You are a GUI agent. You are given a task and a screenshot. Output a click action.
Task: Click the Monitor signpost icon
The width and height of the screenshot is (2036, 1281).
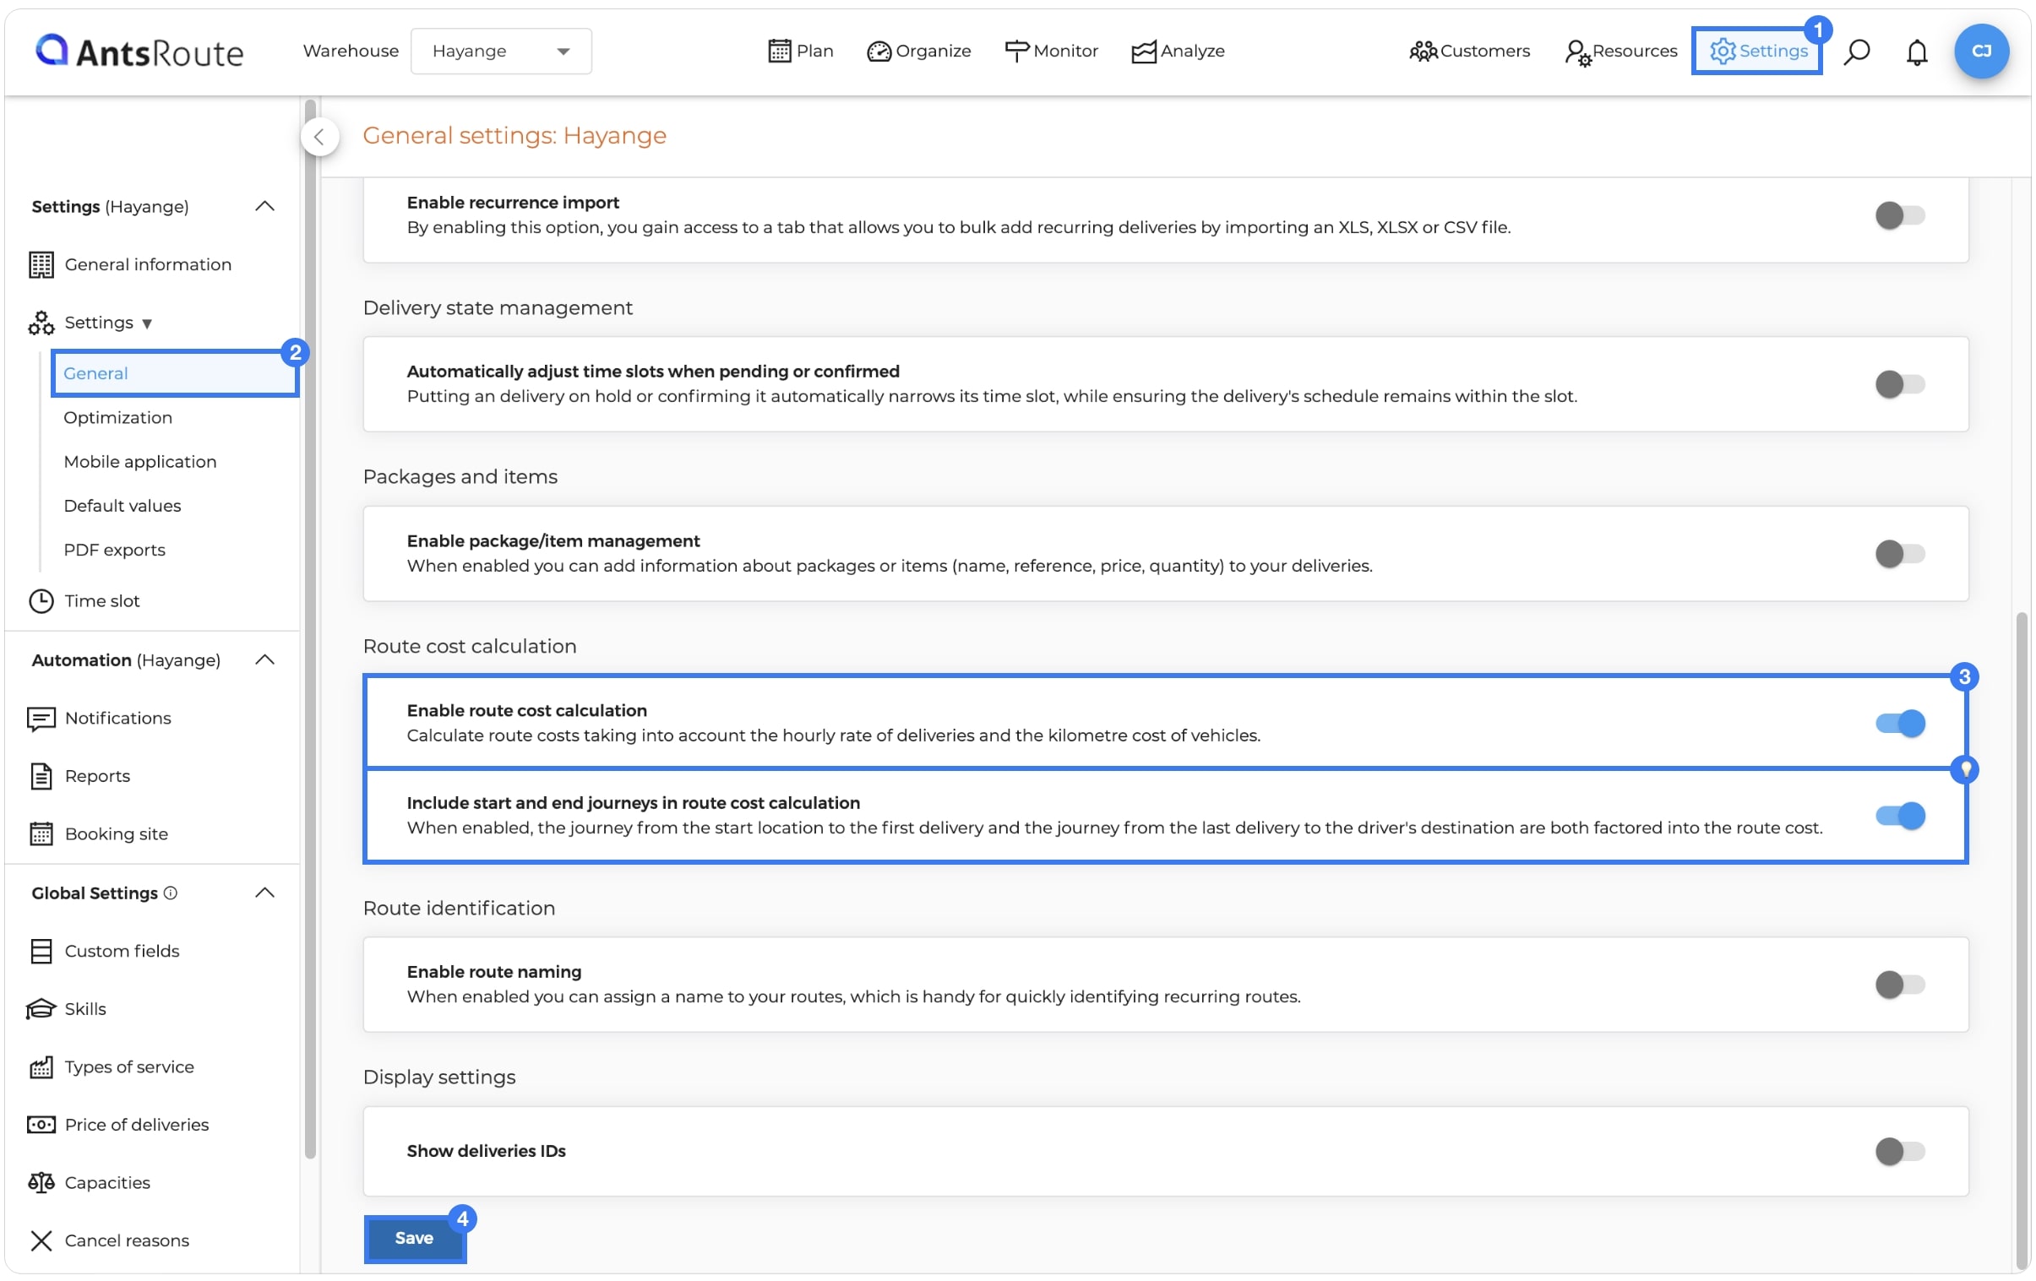click(1016, 51)
